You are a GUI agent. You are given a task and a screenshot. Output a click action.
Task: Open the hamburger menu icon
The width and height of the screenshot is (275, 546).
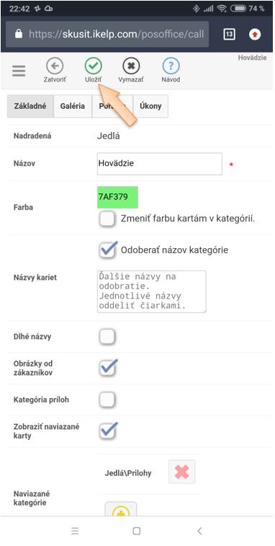click(19, 71)
